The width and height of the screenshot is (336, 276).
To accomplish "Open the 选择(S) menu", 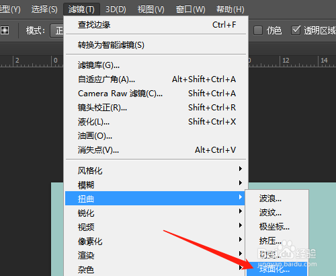I will pos(44,9).
